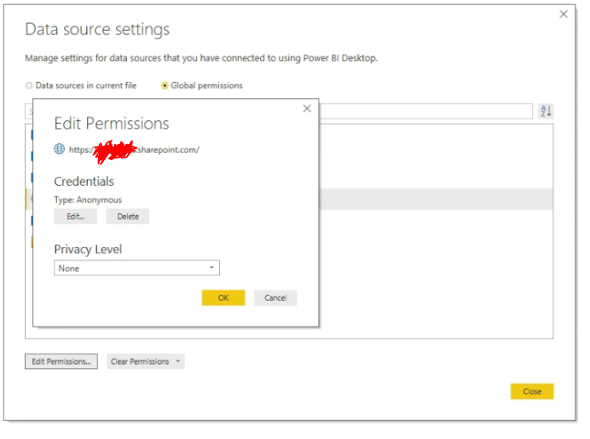Click the search data source settings field

click(426, 112)
